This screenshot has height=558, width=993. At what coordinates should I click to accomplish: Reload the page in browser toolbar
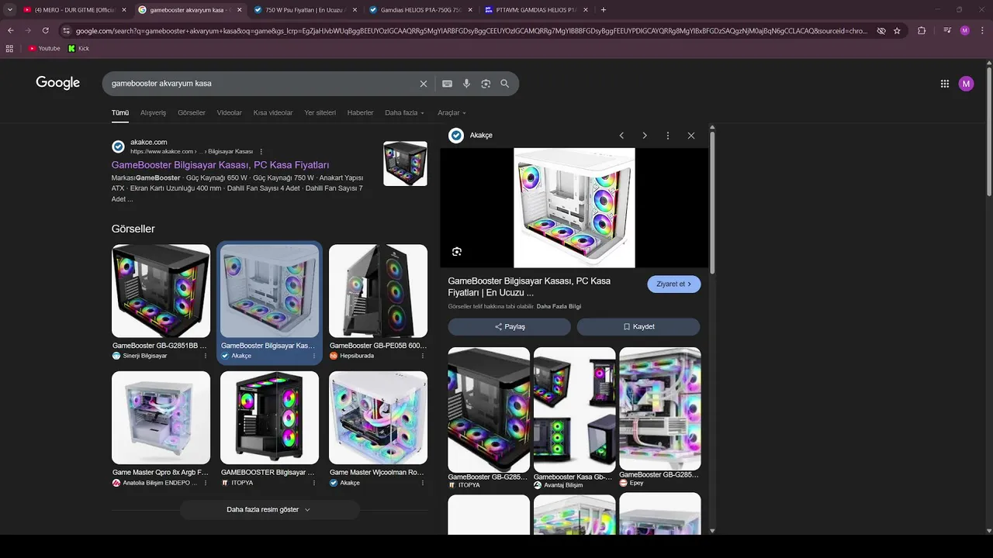coord(46,30)
